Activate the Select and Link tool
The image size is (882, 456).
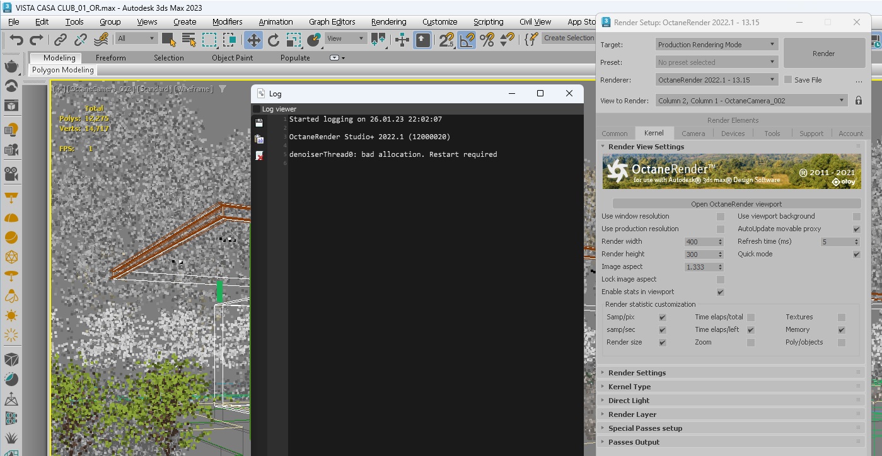pos(61,40)
